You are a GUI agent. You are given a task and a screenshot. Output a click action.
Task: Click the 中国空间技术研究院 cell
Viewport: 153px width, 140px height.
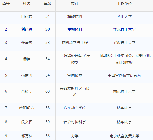click(x=124, y=75)
